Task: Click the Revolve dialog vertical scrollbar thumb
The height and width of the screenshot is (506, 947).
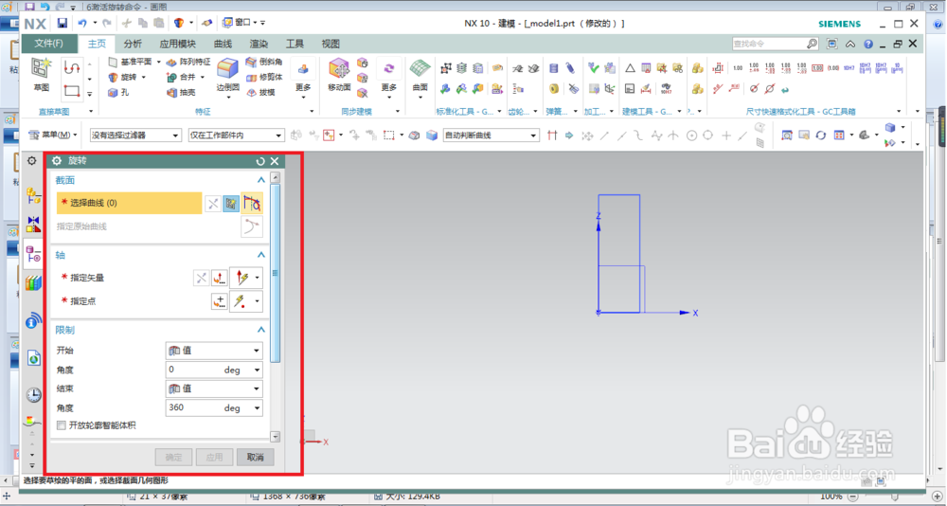Action: (x=276, y=273)
